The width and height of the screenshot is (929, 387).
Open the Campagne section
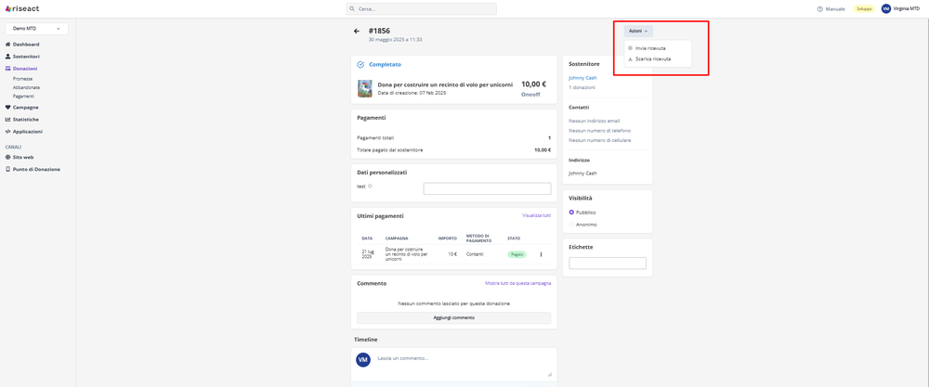(x=25, y=108)
